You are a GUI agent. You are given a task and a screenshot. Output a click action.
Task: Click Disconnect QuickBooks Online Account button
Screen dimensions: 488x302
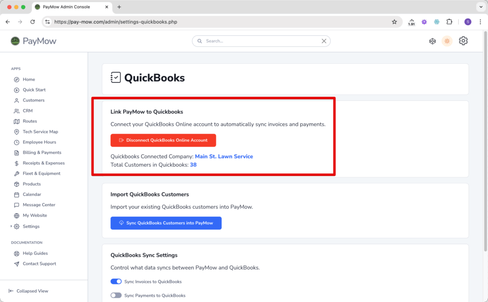click(163, 140)
